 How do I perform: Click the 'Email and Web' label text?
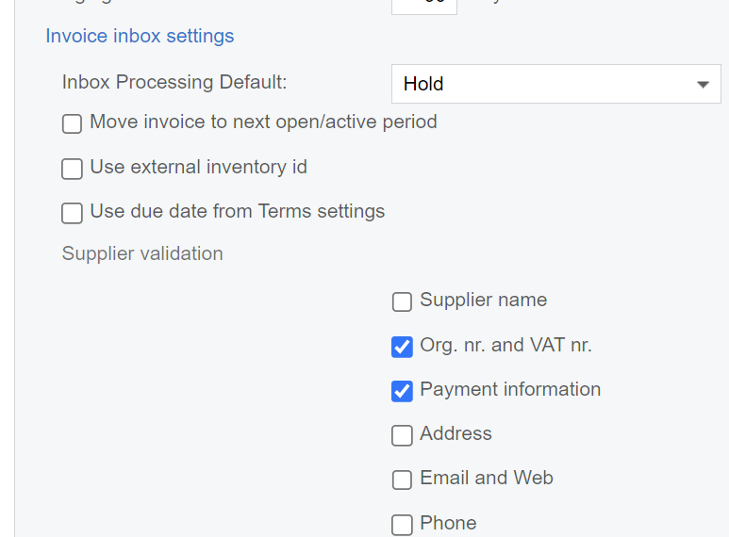[487, 478]
